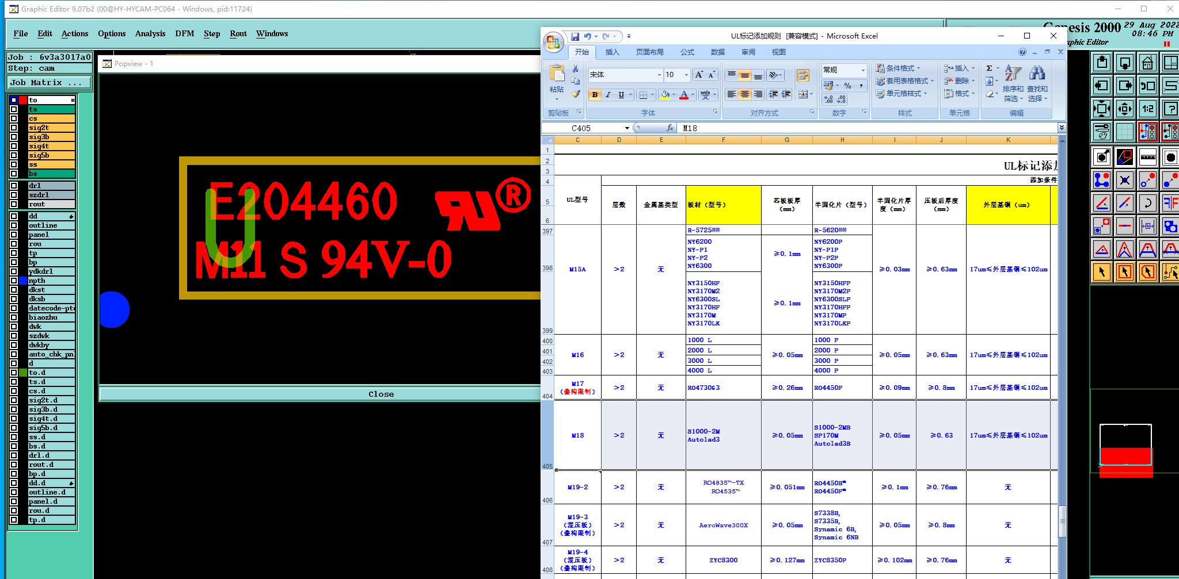Click the undo-arrow rectangle icon in Genesis
The width and height of the screenshot is (1179, 579).
(x=1147, y=86)
